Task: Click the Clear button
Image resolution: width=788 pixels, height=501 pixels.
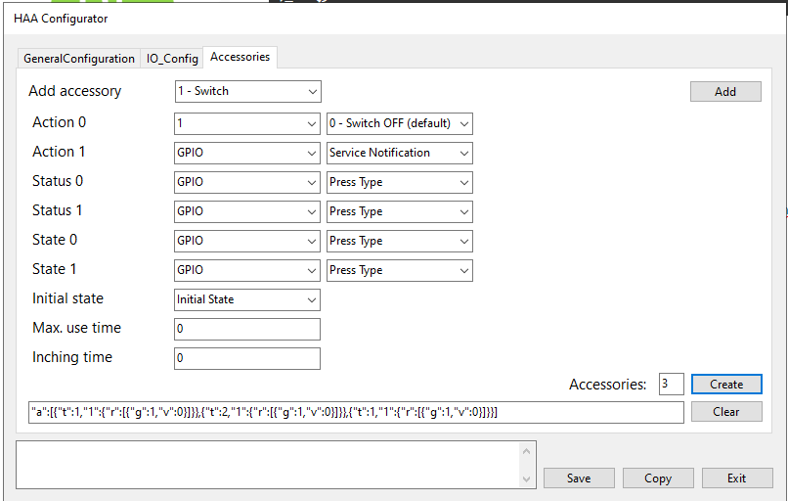Action: 725,412
